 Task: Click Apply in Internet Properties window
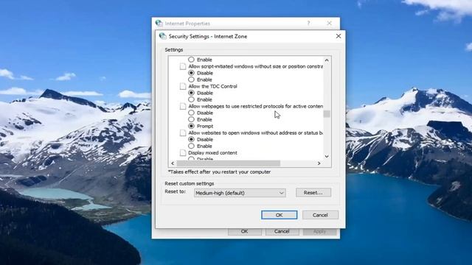319,231
